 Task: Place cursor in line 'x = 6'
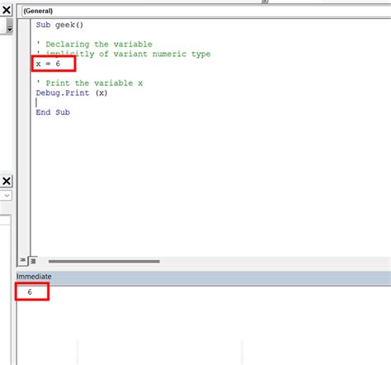48,64
